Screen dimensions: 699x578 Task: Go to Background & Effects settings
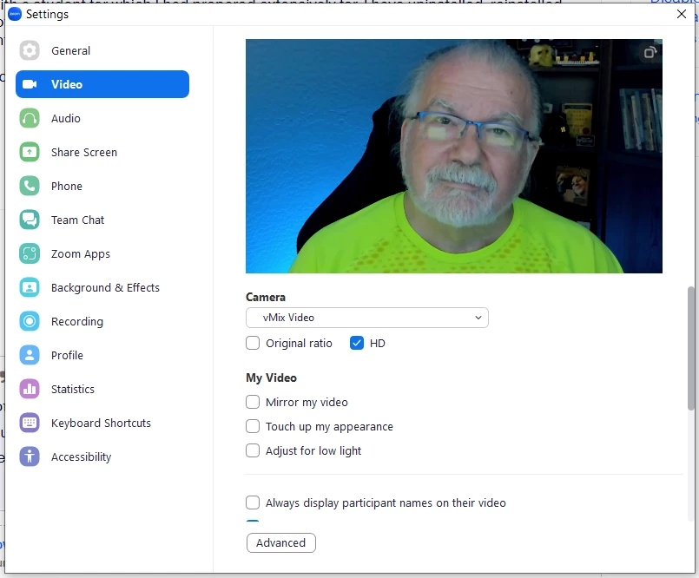102,287
